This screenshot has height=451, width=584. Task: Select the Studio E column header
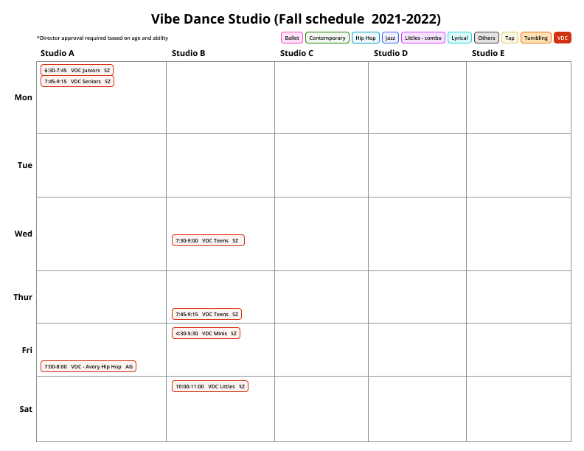[x=488, y=53]
